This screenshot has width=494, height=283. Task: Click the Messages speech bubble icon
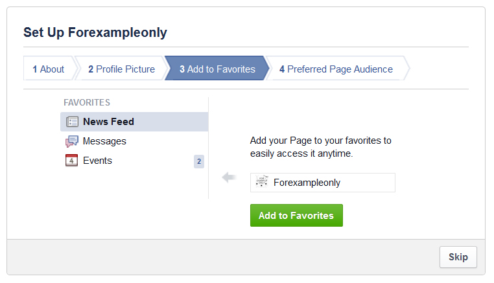pyautogui.click(x=72, y=141)
